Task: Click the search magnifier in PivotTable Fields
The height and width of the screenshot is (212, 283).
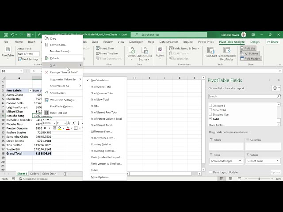Action: (x=279, y=96)
